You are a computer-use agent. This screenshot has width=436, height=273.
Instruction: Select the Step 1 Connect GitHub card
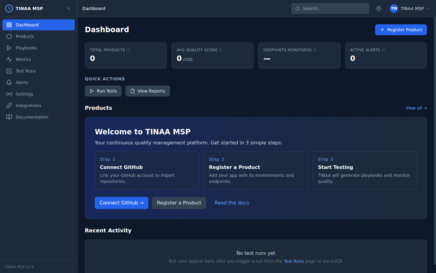(147, 170)
